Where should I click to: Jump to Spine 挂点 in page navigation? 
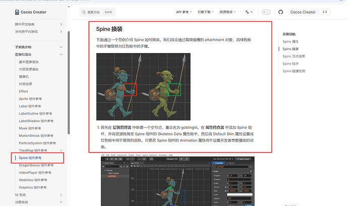coord(291,64)
